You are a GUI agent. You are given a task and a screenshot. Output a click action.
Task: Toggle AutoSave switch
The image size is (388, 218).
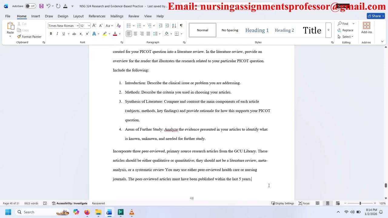tap(30, 6)
